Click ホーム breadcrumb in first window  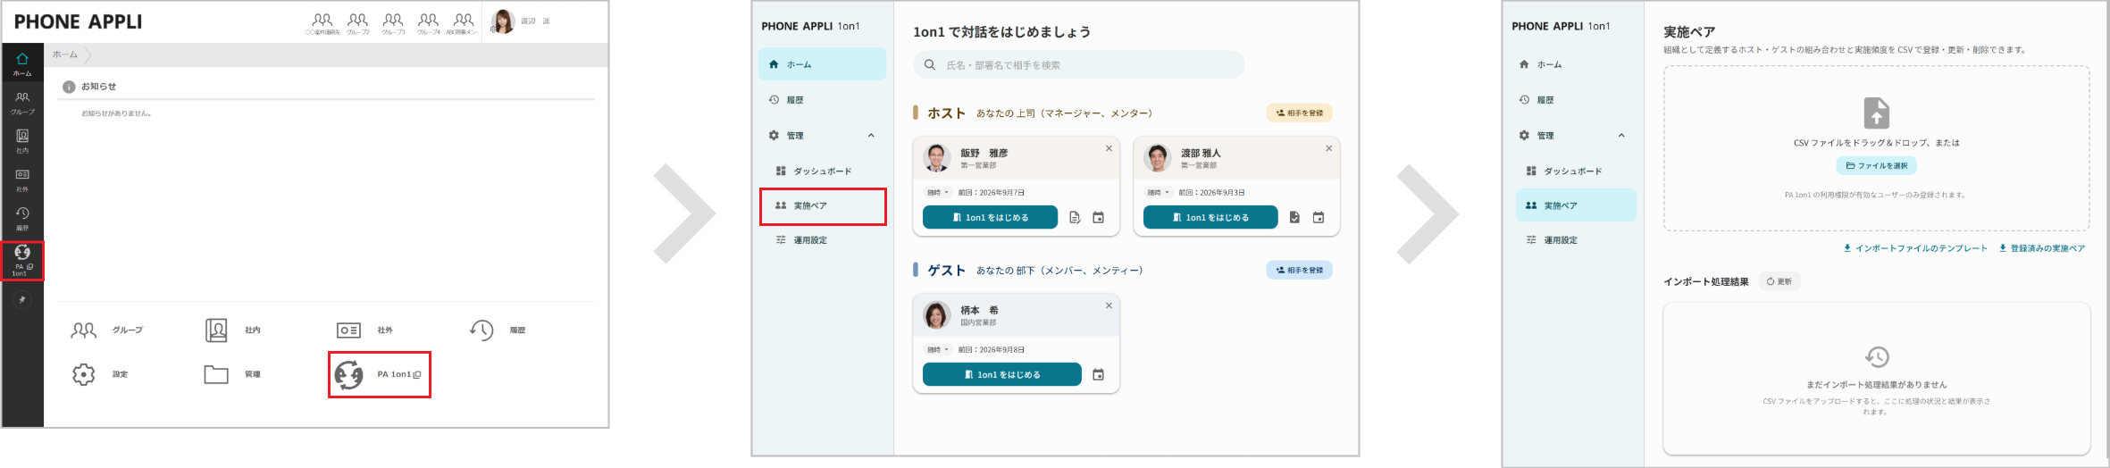(65, 54)
